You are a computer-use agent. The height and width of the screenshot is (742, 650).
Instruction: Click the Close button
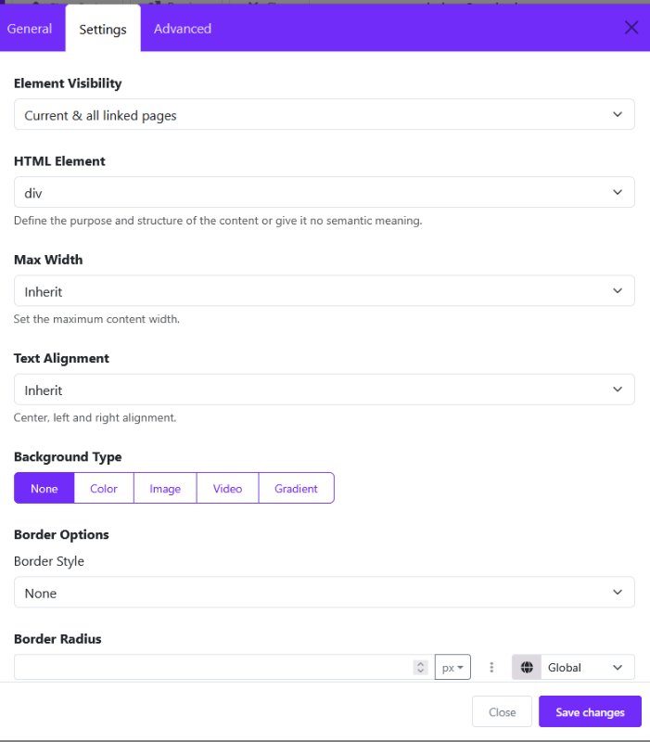(x=502, y=712)
